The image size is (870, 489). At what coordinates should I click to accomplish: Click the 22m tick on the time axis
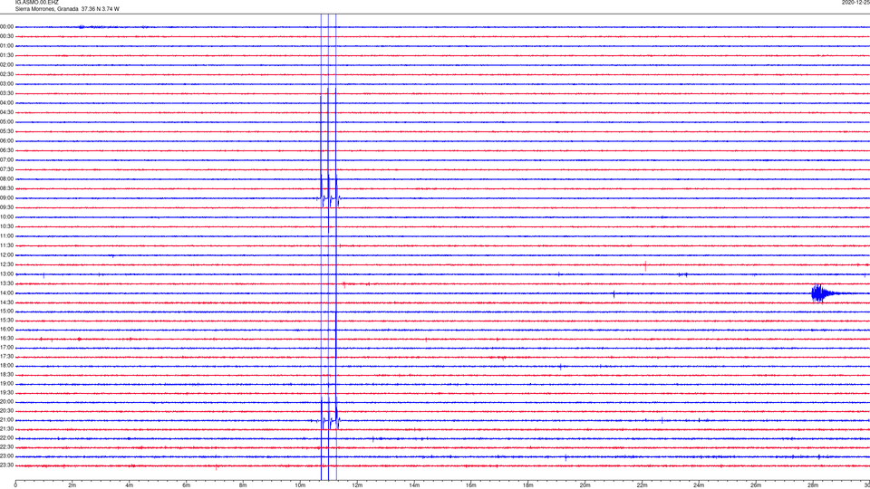[x=642, y=485]
